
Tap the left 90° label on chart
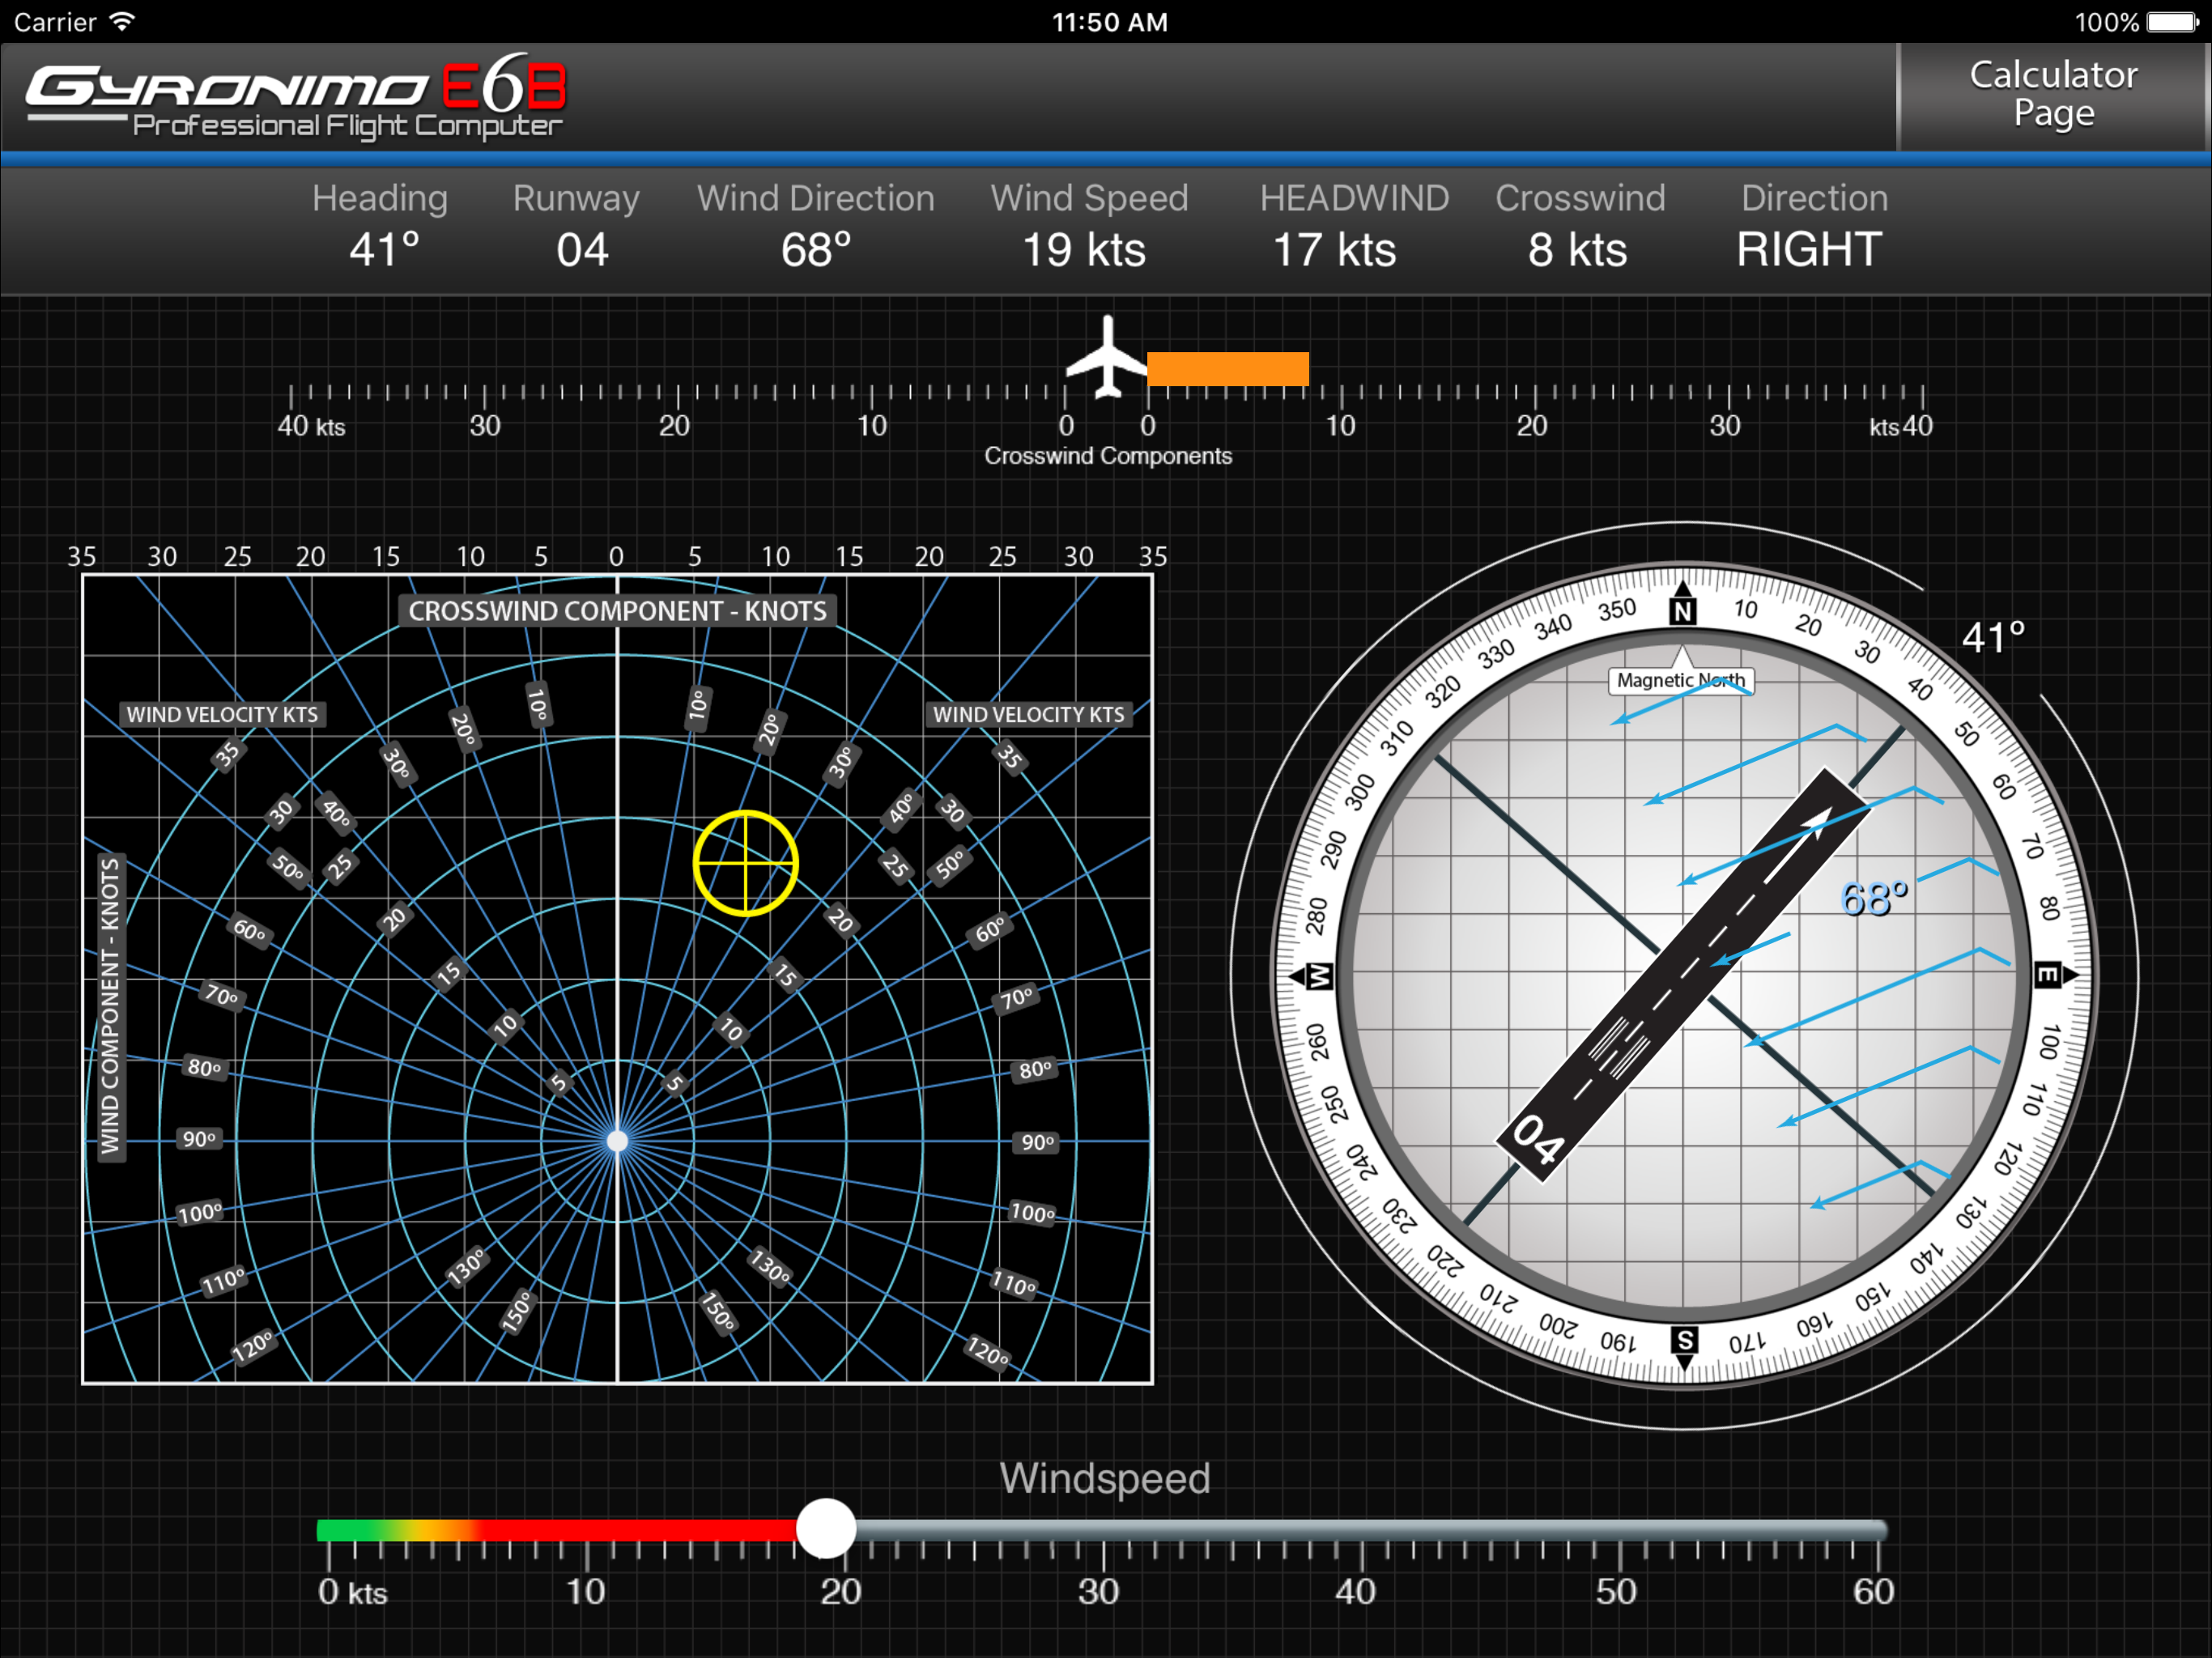[x=199, y=1139]
